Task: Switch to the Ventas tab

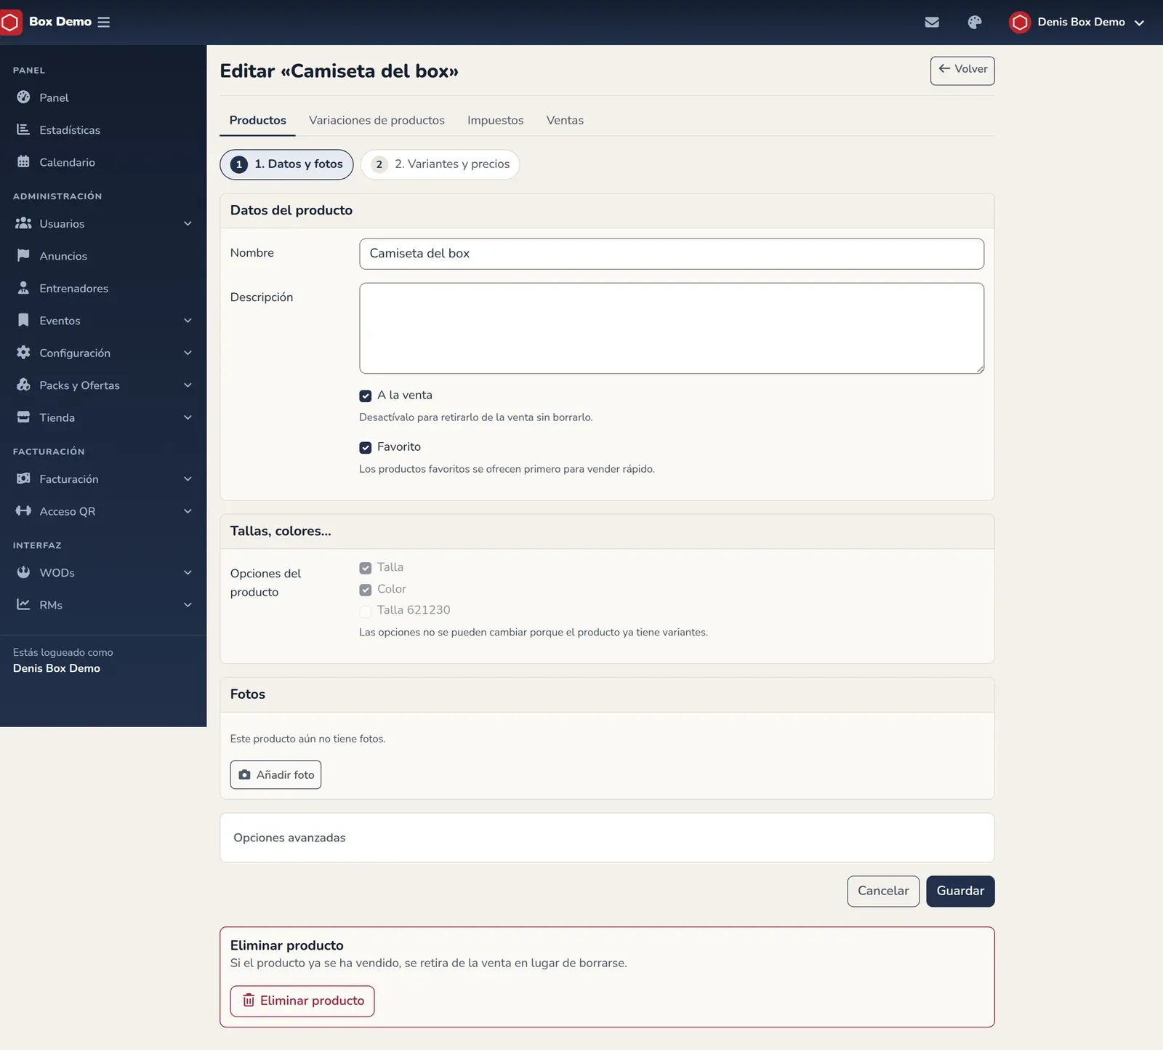Action: point(565,120)
